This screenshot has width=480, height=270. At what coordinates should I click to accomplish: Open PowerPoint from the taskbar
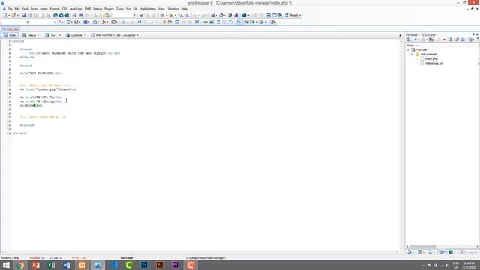36,265
